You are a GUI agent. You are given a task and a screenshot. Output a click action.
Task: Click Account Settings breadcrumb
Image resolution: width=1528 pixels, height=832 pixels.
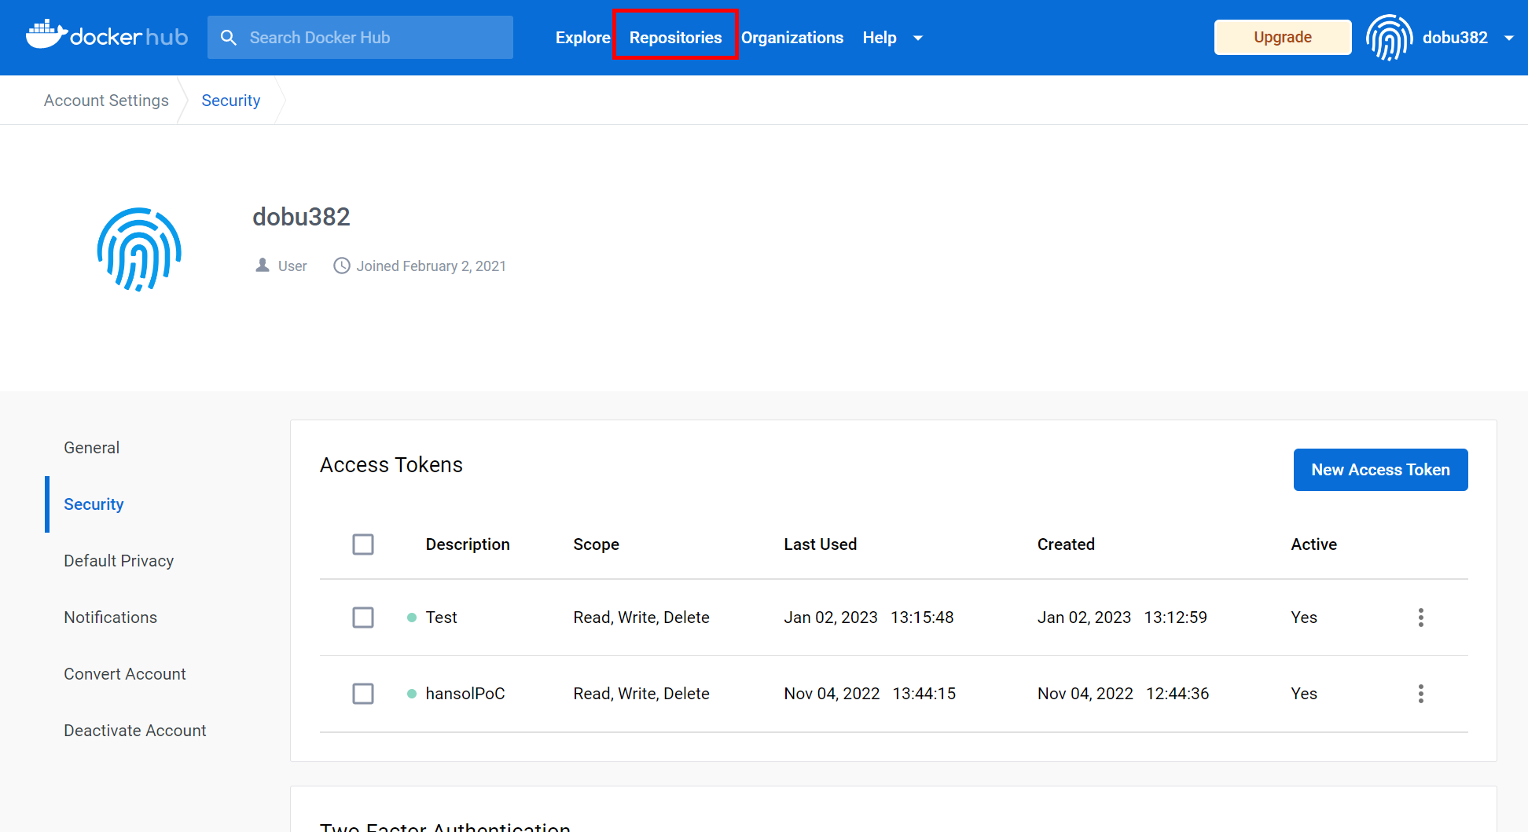click(106, 101)
